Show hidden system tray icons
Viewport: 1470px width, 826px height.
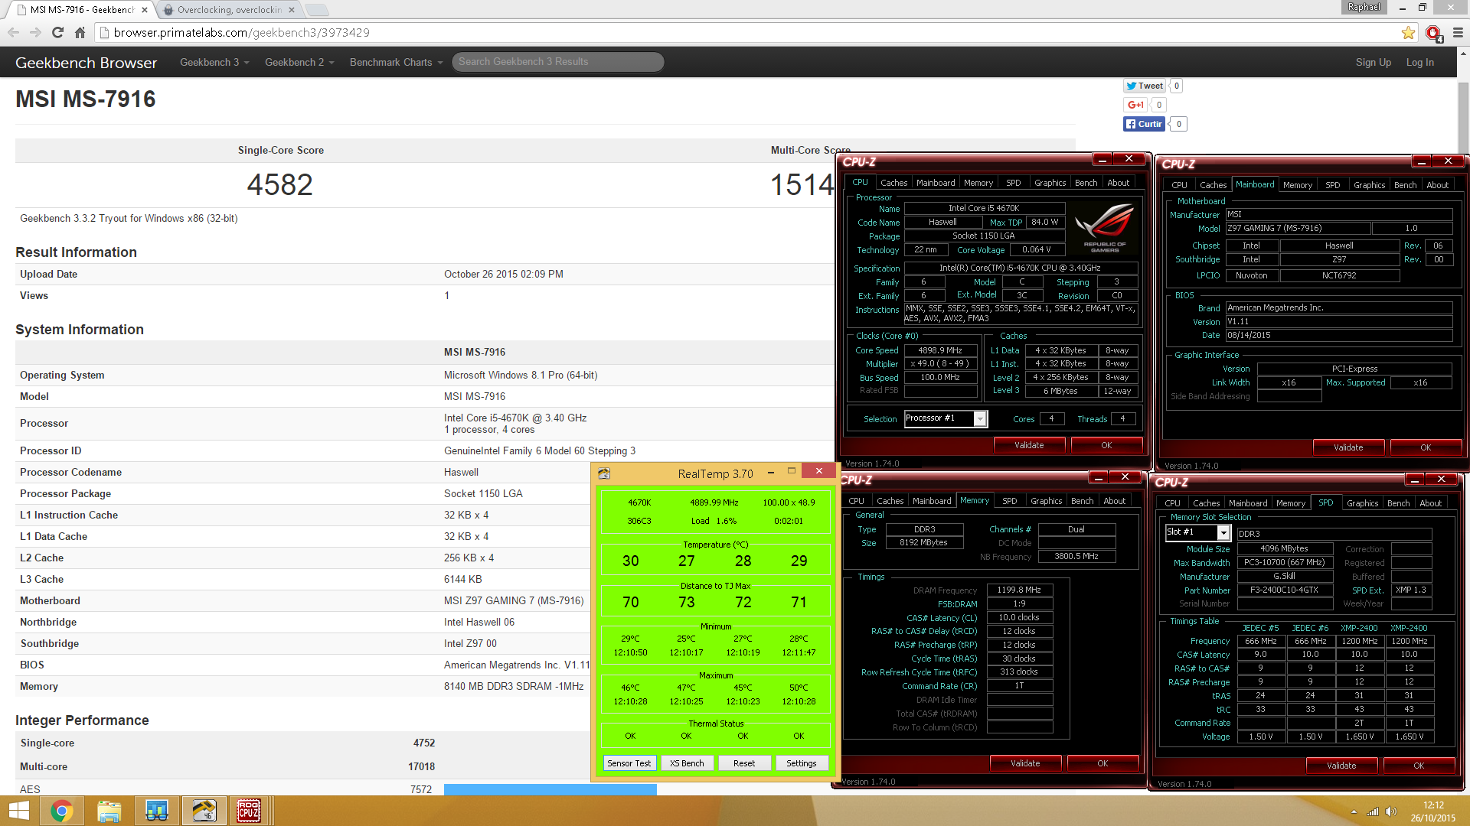click(1354, 811)
